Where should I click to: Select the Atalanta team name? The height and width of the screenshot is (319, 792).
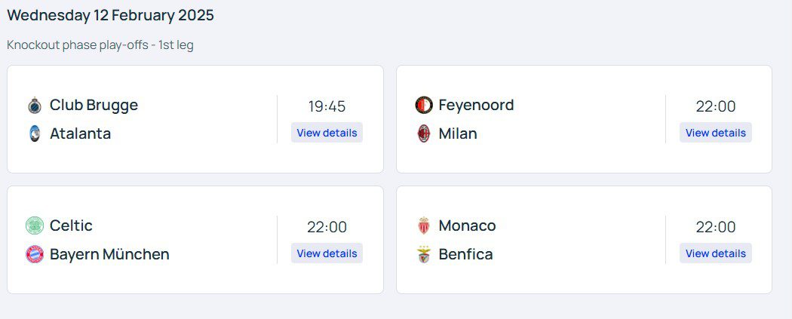point(80,133)
